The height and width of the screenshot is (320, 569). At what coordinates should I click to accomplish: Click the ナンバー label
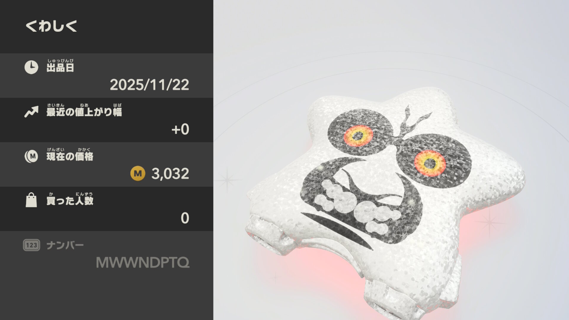click(65, 245)
